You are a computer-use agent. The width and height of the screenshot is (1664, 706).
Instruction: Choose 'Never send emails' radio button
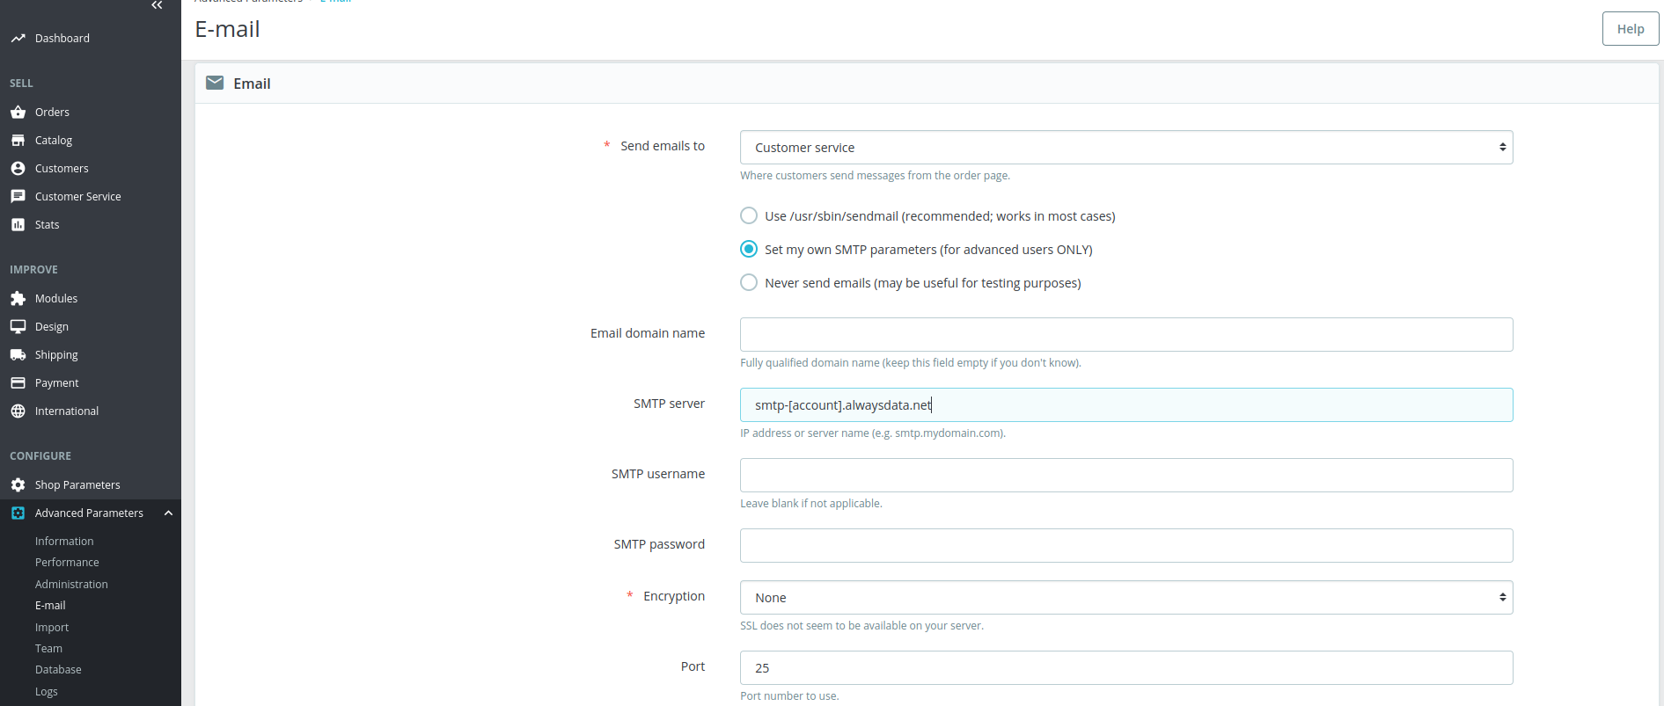tap(749, 283)
